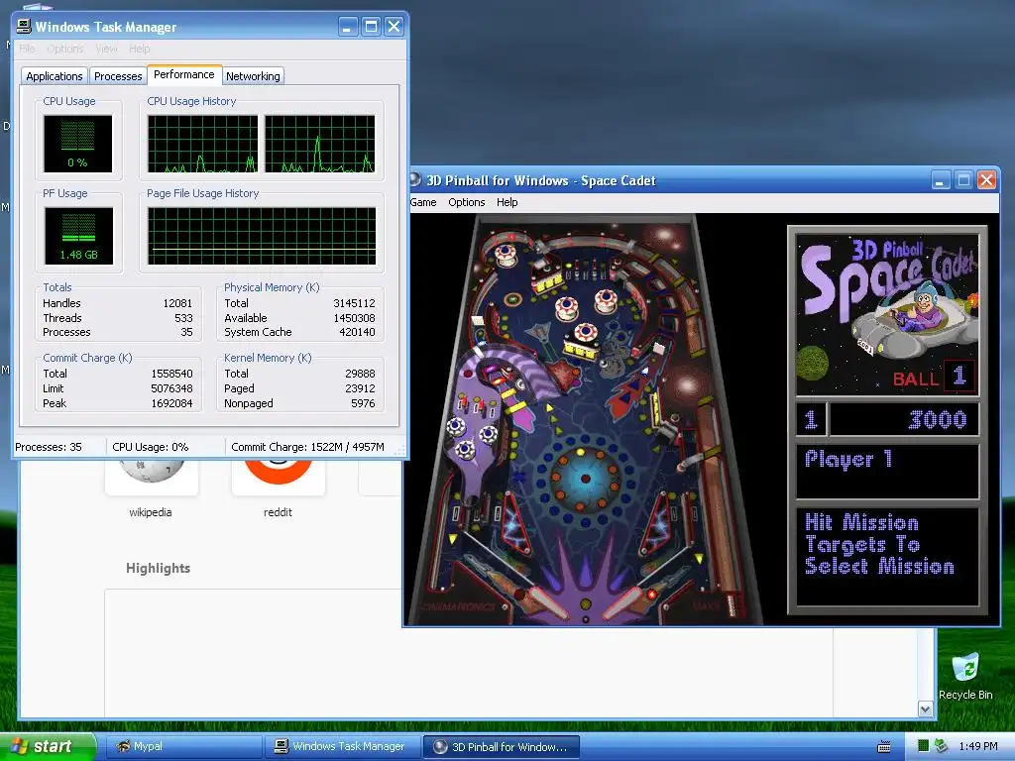Switch to the Processes tab
The image size is (1015, 761).
118,76
